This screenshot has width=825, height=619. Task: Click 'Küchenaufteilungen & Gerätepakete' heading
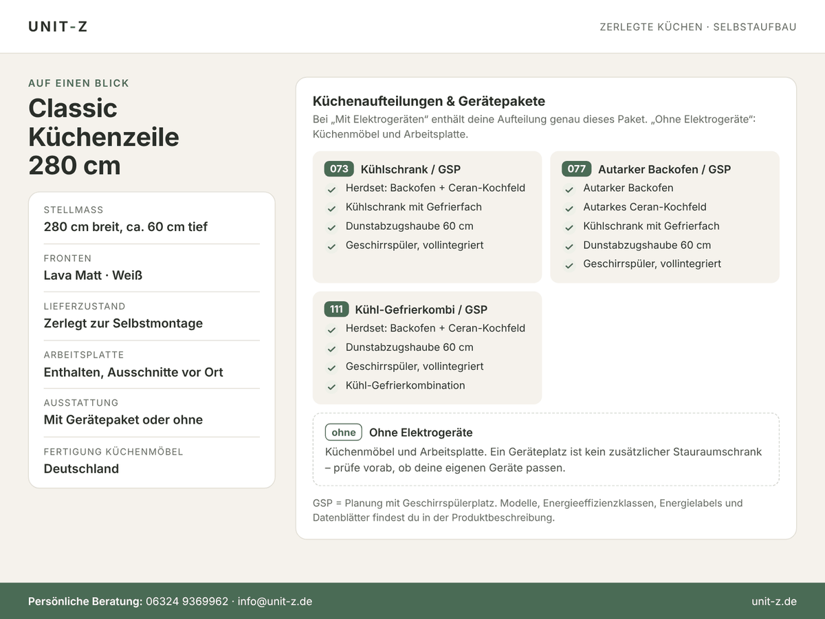coord(429,101)
